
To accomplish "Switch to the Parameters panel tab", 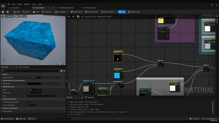I will click(25, 67).
